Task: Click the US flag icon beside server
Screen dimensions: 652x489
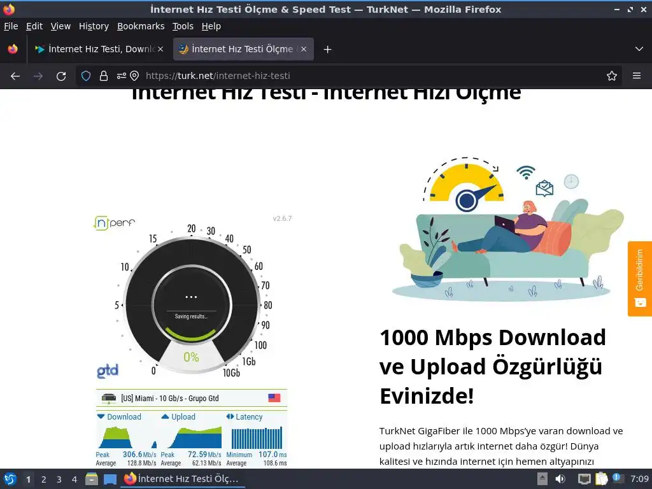Action: 274,398
